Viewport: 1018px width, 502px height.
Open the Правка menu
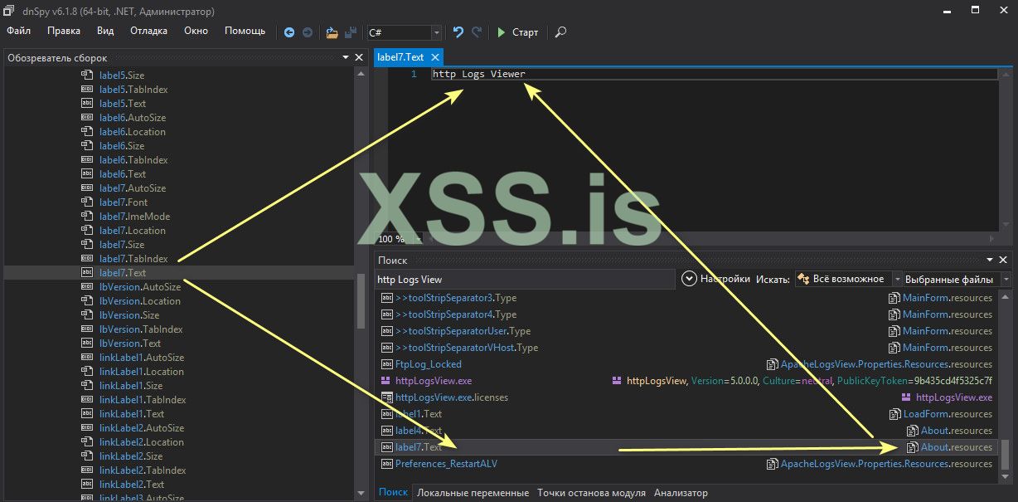pos(64,31)
